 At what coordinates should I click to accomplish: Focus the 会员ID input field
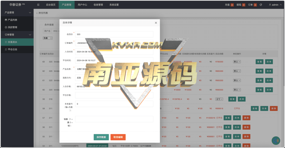114,34
